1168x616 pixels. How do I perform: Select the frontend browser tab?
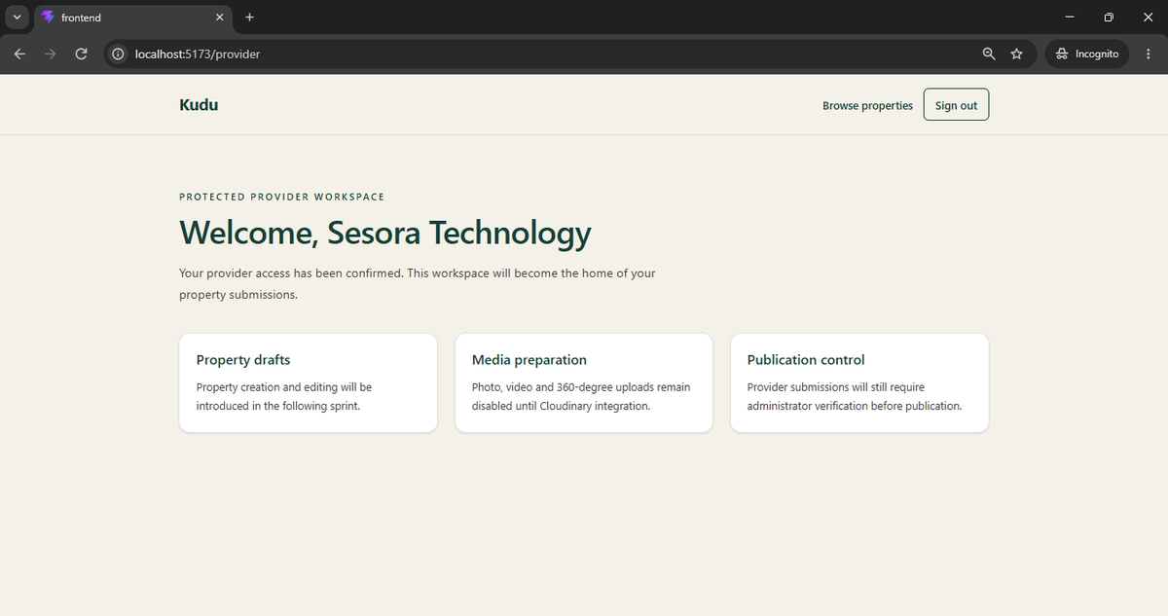133,18
